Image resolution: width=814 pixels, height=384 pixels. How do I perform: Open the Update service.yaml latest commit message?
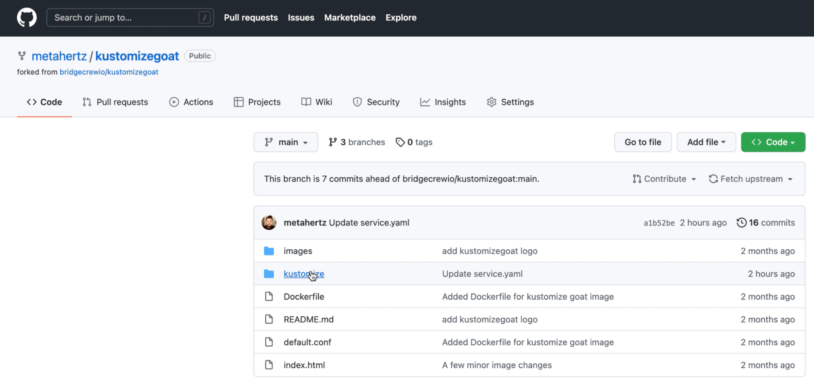point(369,223)
